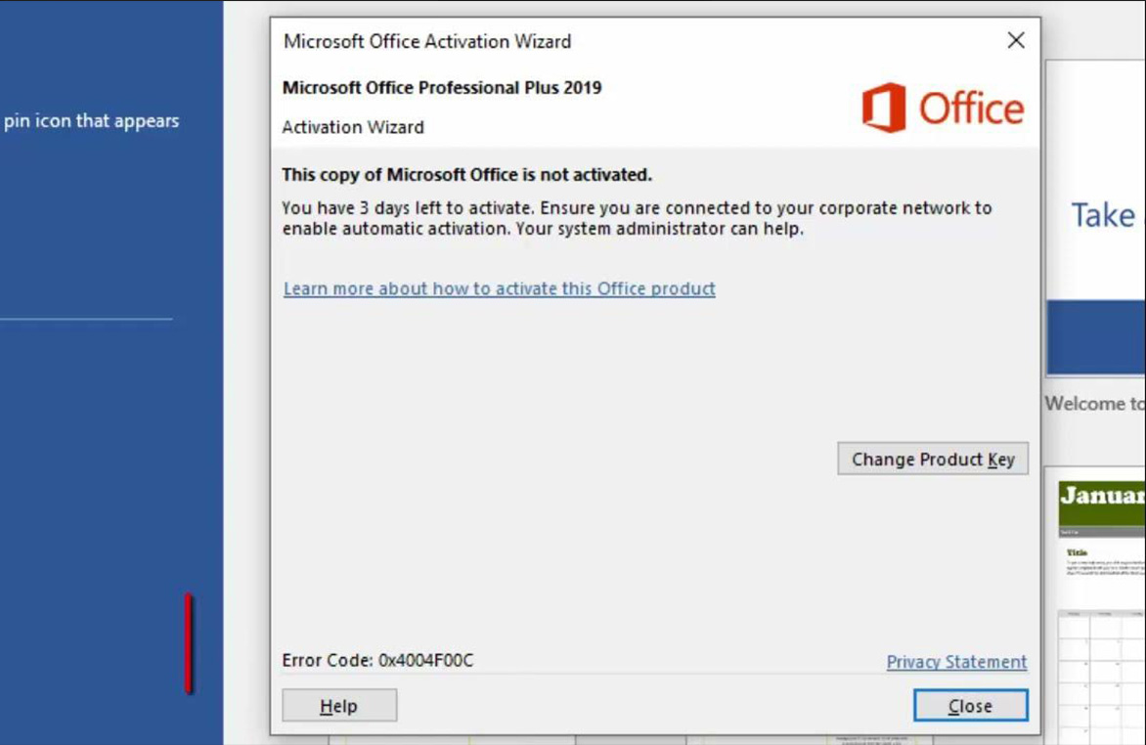Click the 'Microsoft Office Activation Wizard' title bar text
The image size is (1146, 745).
[427, 42]
